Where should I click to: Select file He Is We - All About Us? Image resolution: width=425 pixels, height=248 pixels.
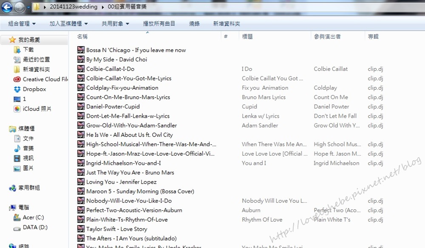[x=129, y=135]
